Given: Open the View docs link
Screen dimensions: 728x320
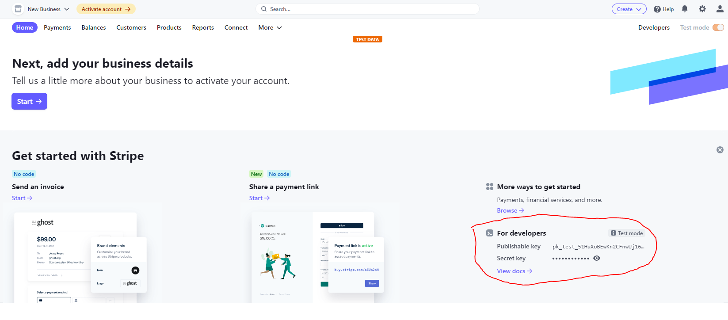Looking at the screenshot, I should click(x=514, y=271).
